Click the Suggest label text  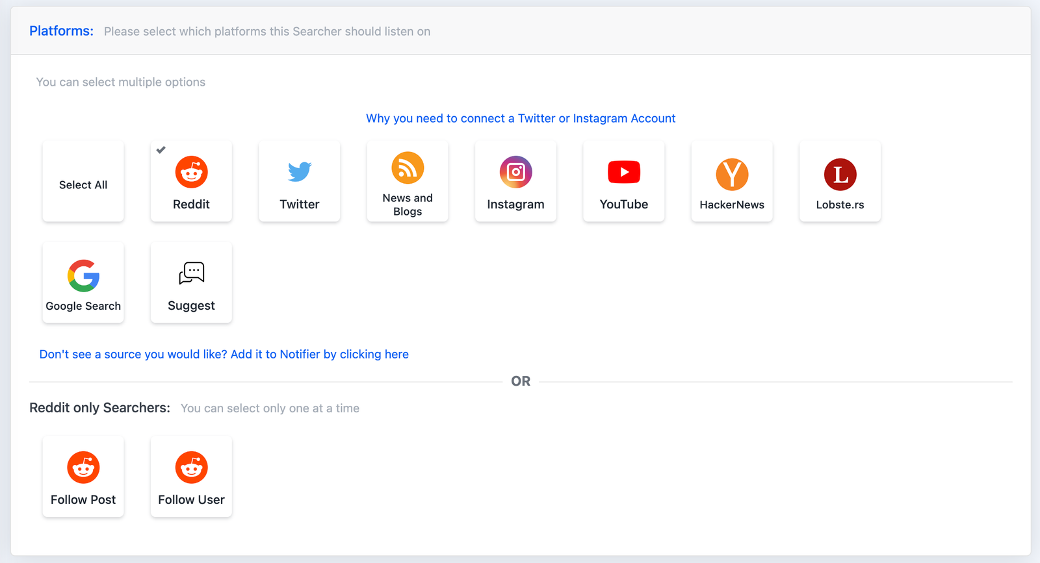click(x=191, y=306)
